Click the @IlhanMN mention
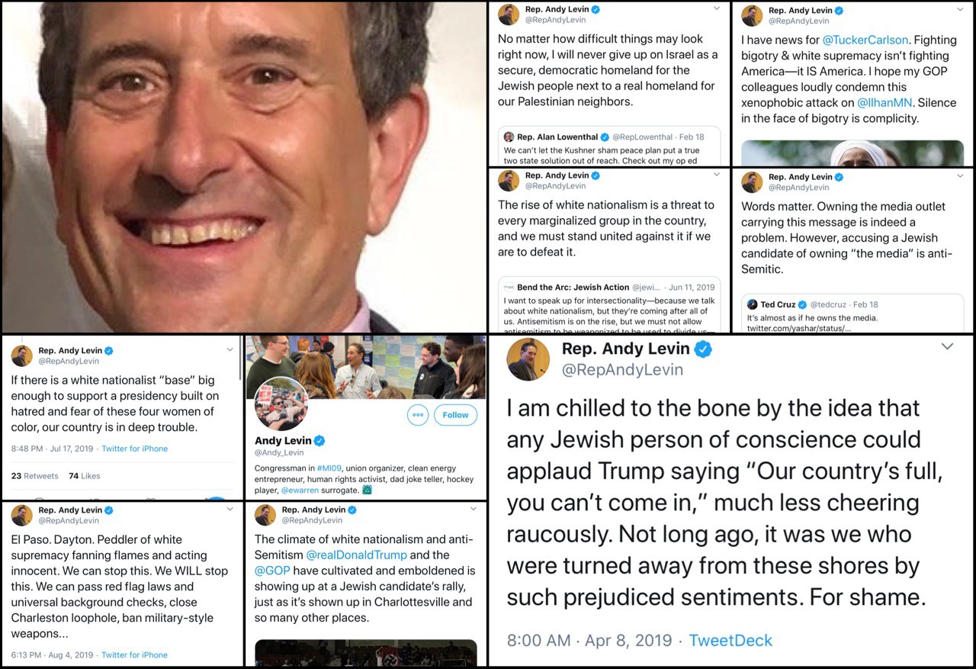Image resolution: width=976 pixels, height=669 pixels. tap(884, 102)
